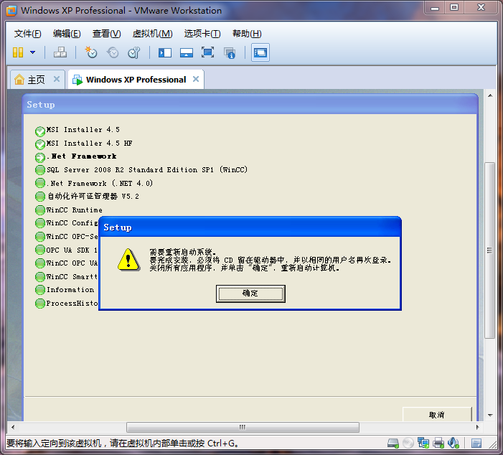Click the hard disk status bar icon

pyautogui.click(x=393, y=443)
